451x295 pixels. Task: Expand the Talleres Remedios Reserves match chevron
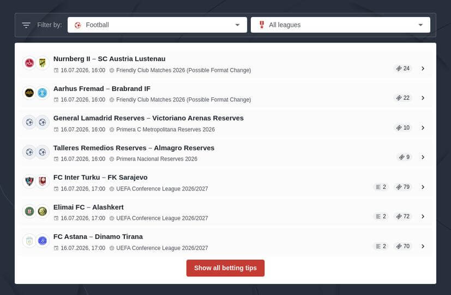tap(423, 157)
